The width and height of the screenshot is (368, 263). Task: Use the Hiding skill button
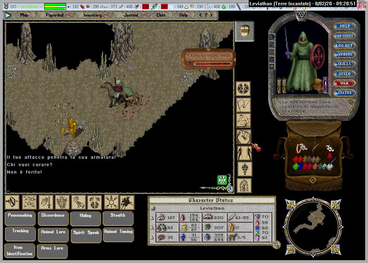[85, 219]
